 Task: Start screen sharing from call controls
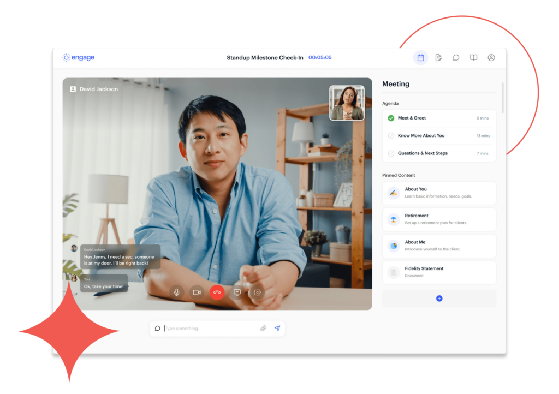pos(237,292)
